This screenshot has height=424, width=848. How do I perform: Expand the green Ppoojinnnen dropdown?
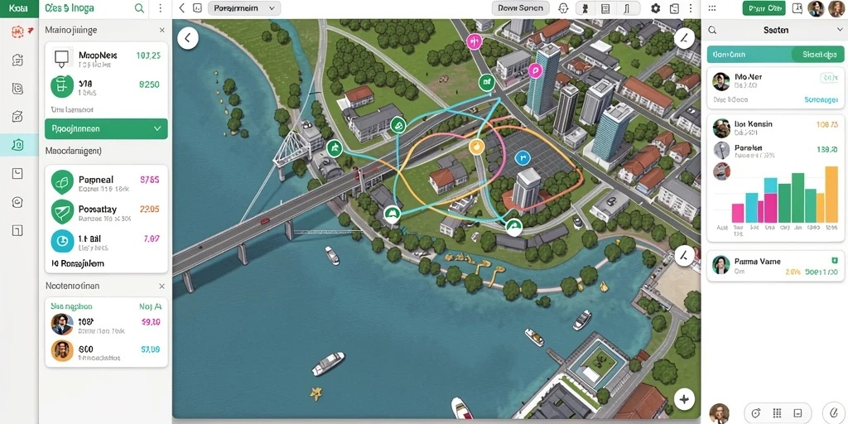106,128
